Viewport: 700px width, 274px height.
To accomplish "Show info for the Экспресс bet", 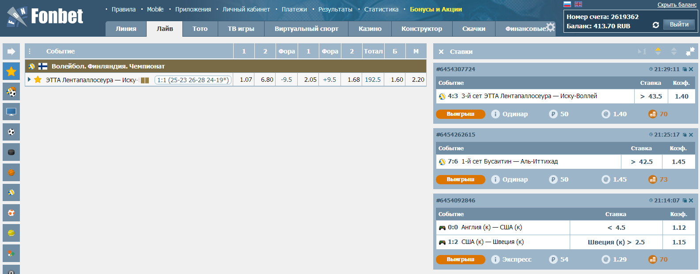I will 496,259.
